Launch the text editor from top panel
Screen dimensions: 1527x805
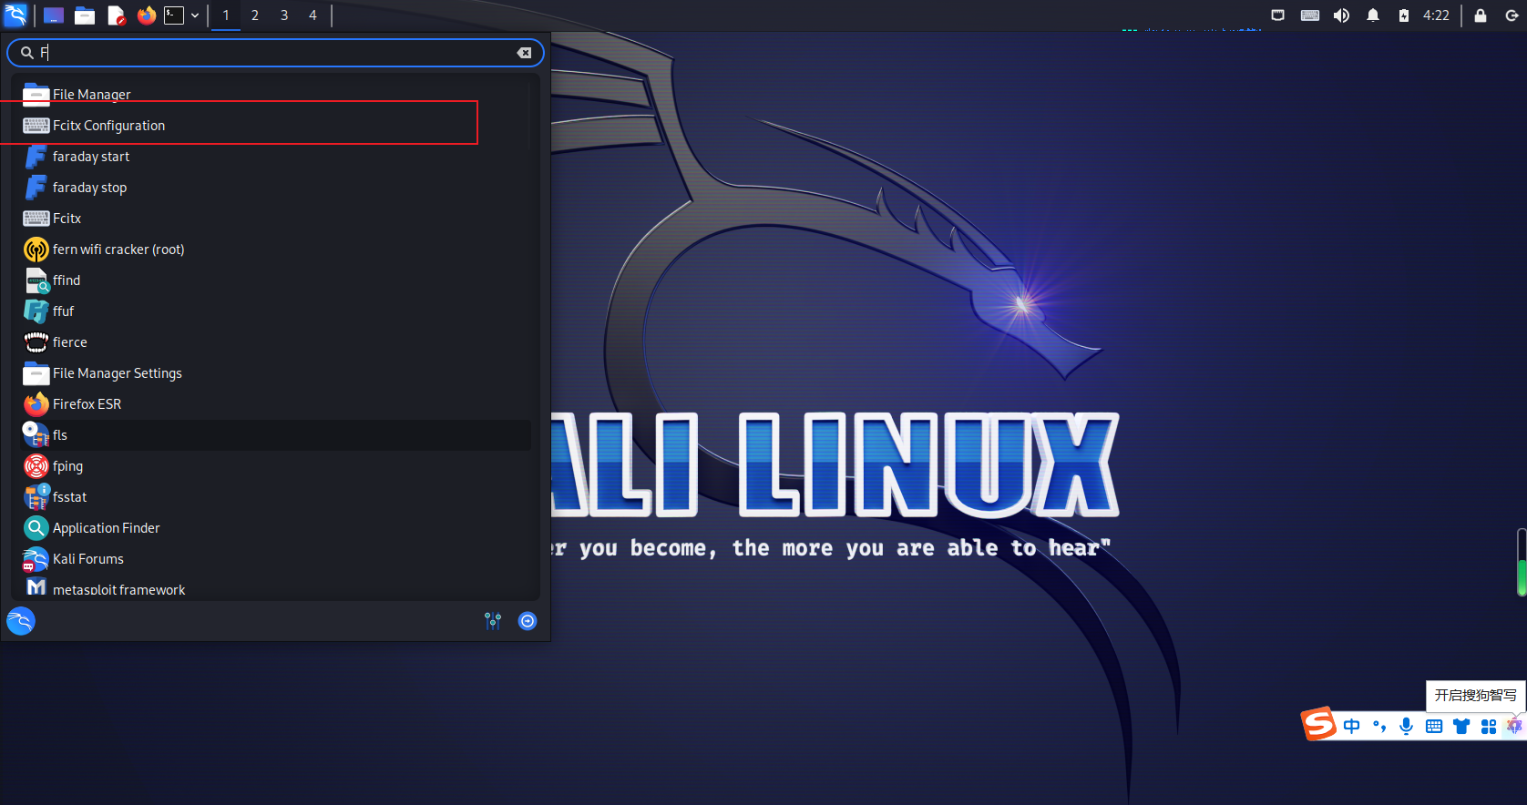coord(116,15)
